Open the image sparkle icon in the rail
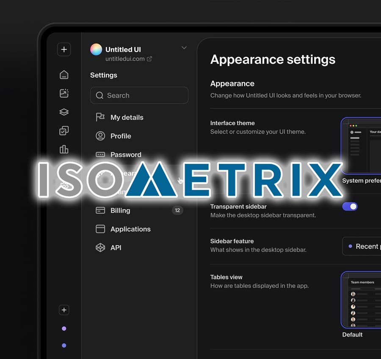The height and width of the screenshot is (359, 381). coord(64,93)
